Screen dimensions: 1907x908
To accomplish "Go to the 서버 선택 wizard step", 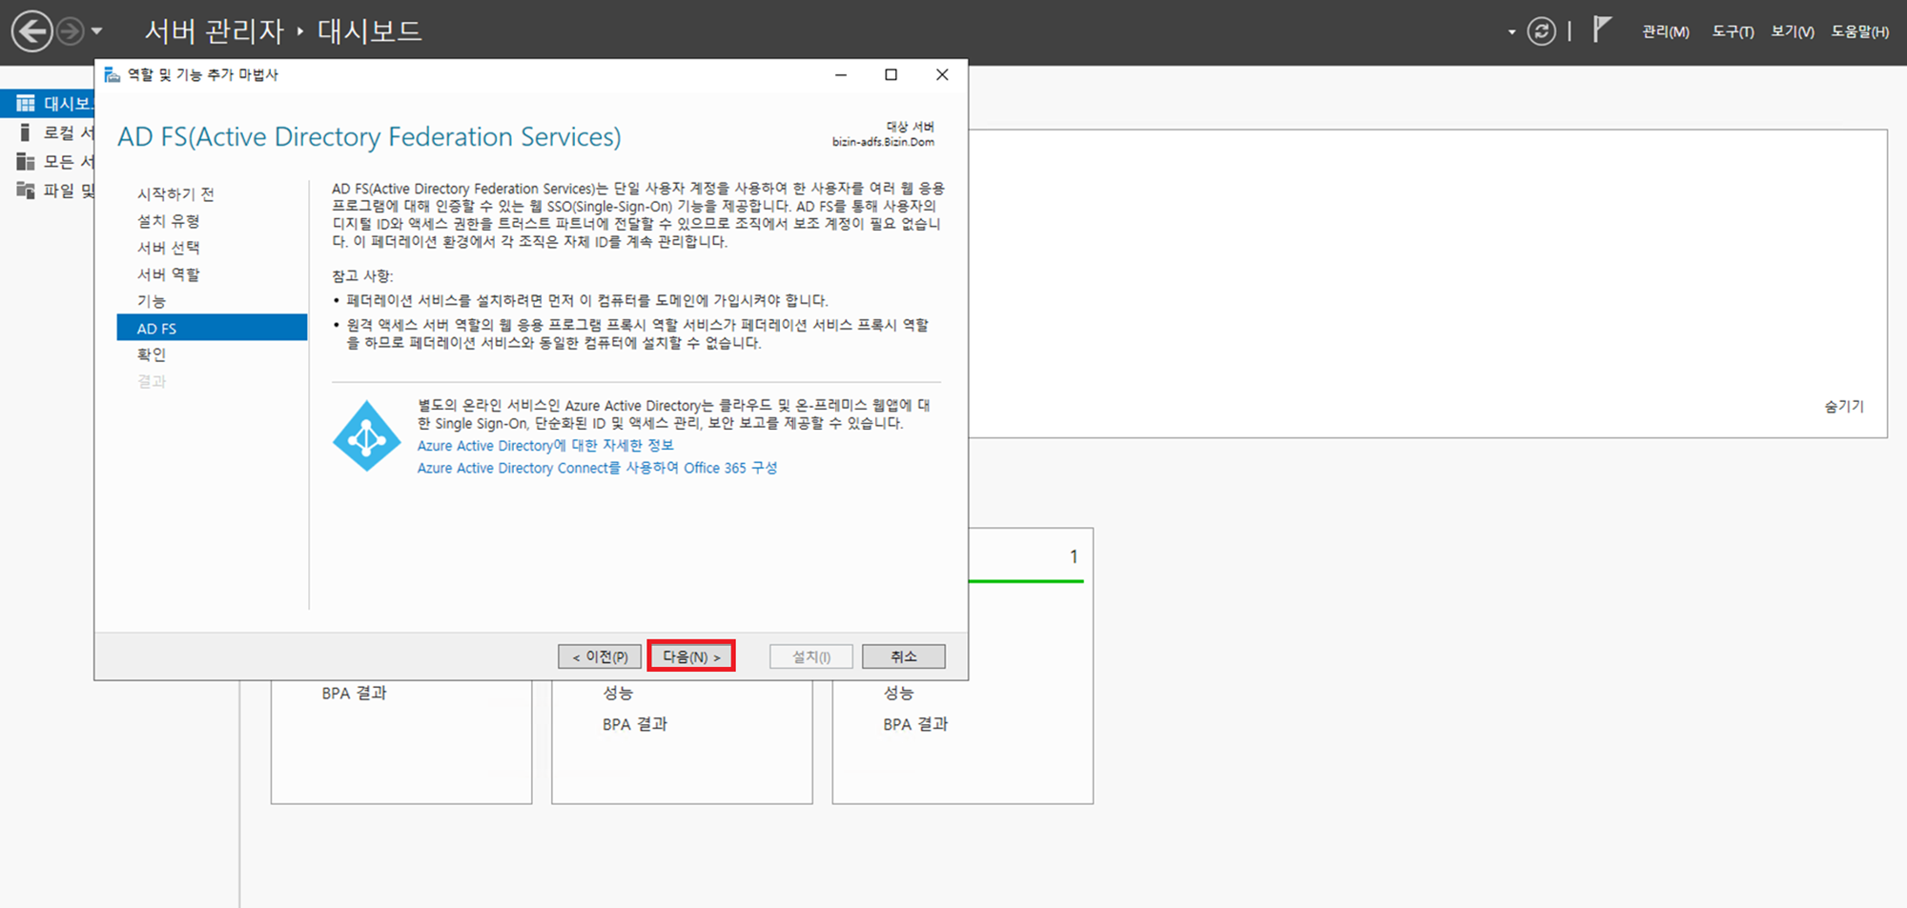I will pyautogui.click(x=168, y=248).
